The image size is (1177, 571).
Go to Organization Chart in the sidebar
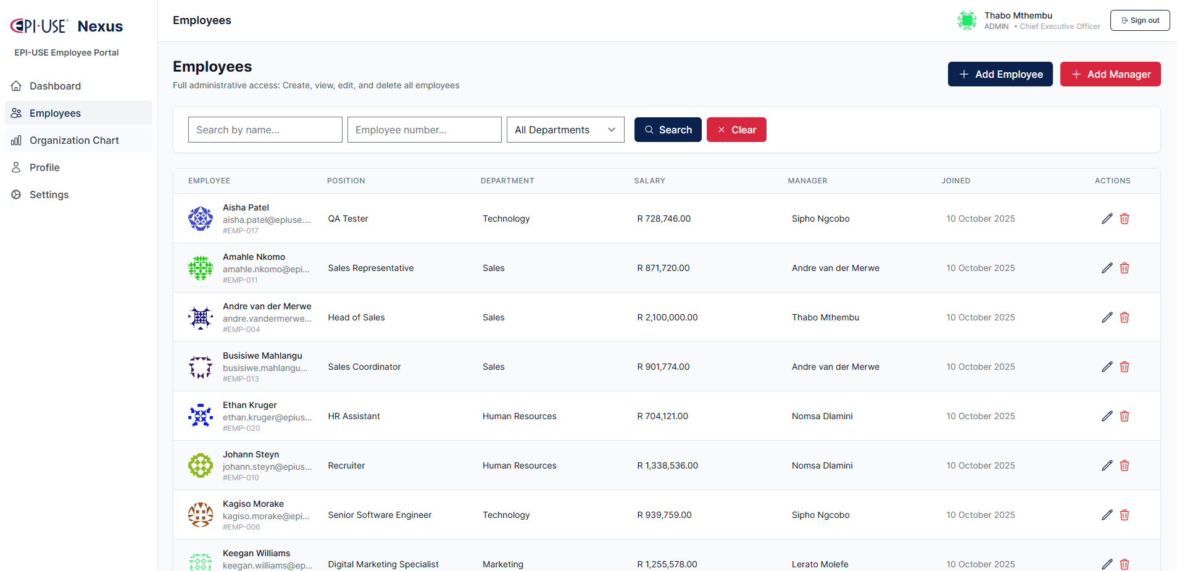point(74,140)
